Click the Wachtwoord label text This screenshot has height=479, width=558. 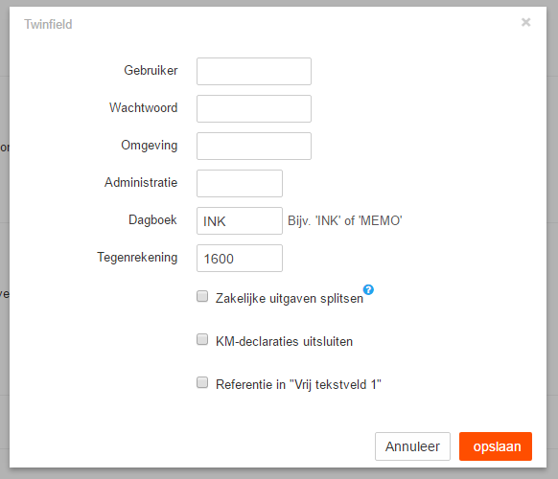tap(144, 107)
